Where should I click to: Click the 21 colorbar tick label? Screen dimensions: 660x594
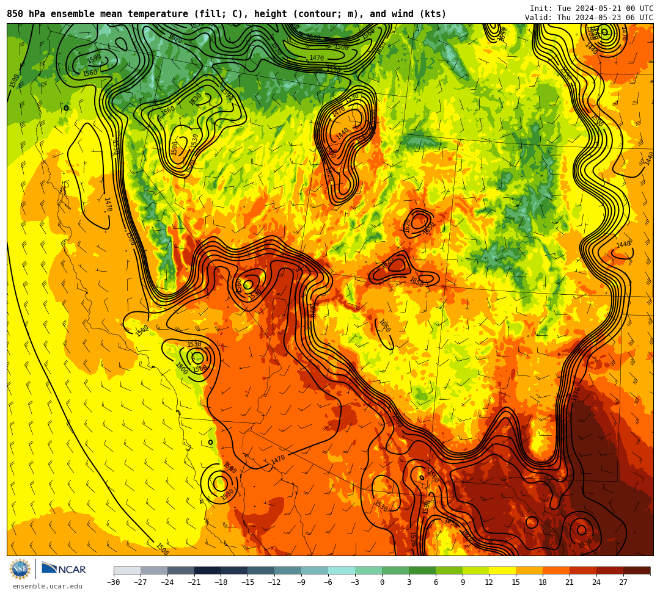point(570,582)
